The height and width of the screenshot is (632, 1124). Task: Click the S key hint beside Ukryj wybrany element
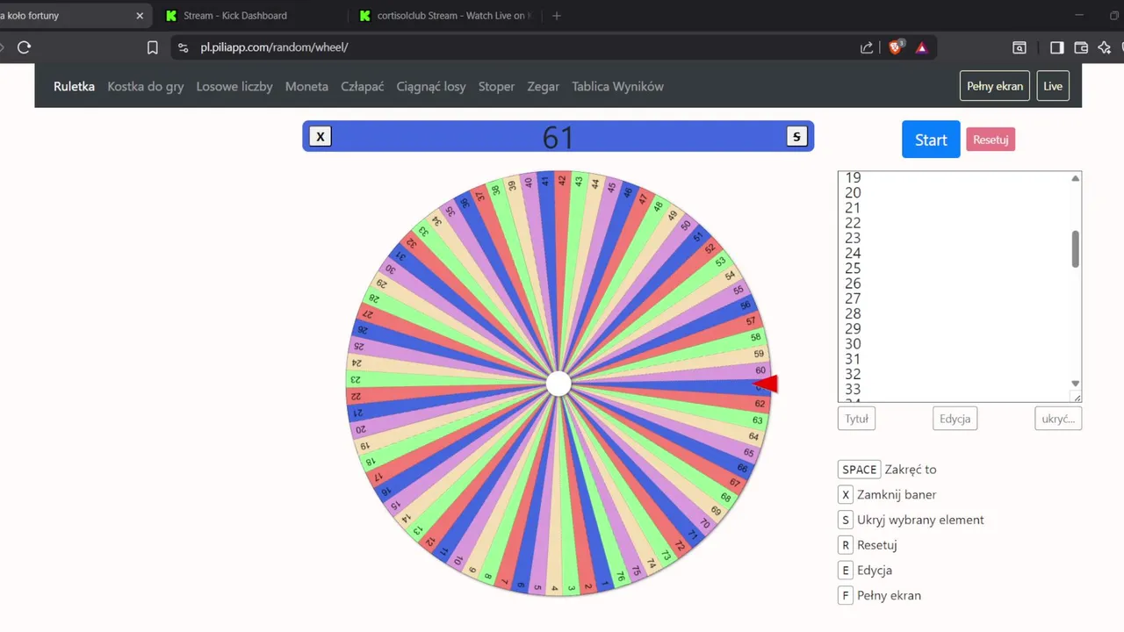tap(846, 520)
